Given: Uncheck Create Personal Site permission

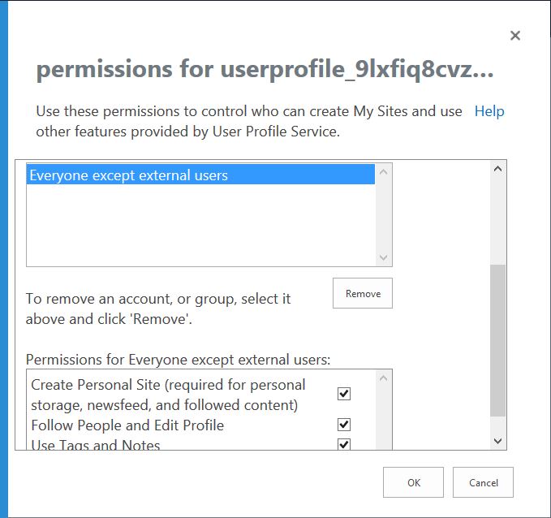Looking at the screenshot, I should coord(344,394).
